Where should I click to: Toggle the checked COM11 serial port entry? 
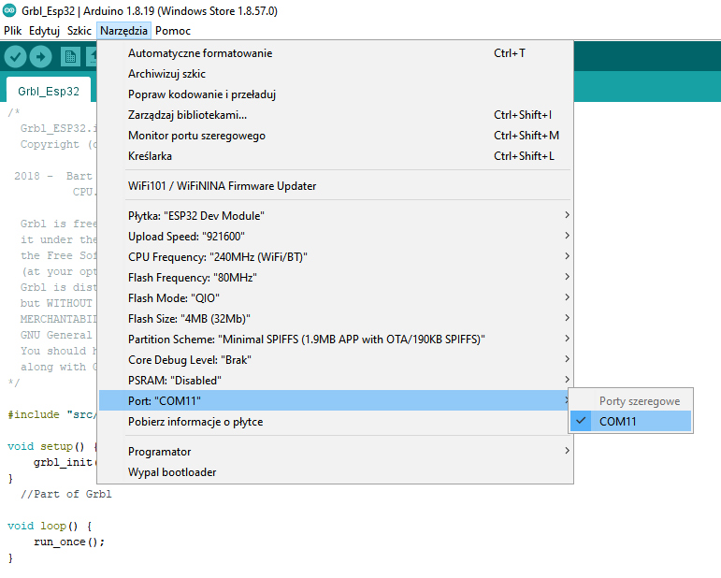point(631,421)
